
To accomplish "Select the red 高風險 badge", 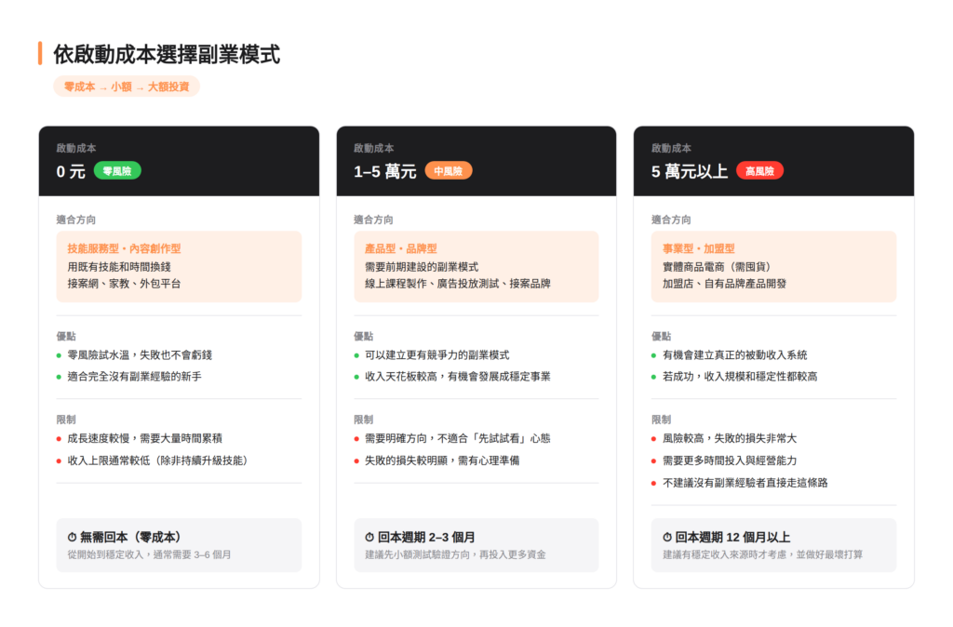I will 760,171.
